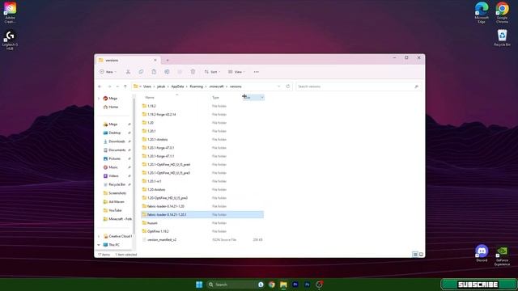Open Photoshop from the taskbar
The width and height of the screenshot is (518, 291).
click(x=308, y=285)
